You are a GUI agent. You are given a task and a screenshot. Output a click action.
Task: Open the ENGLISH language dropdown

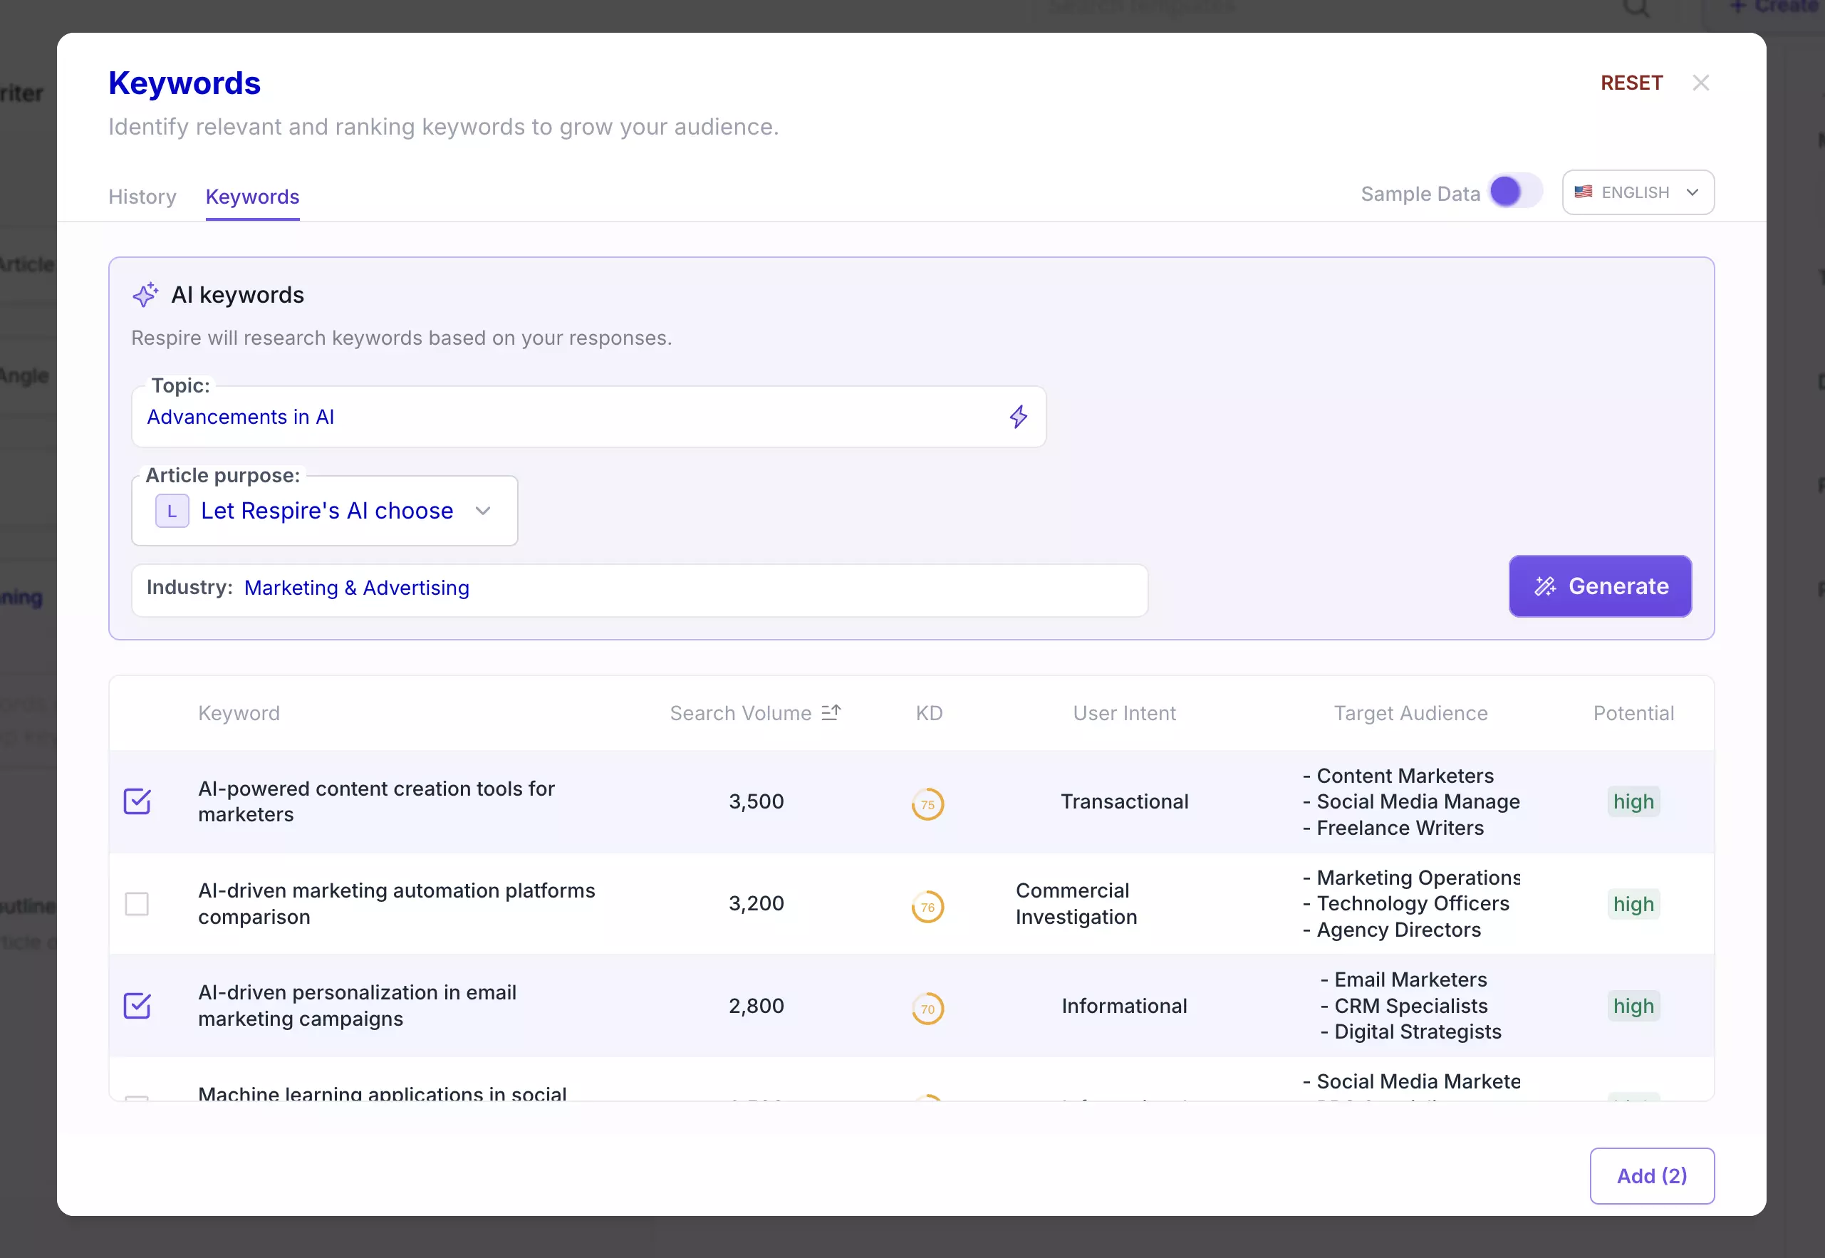(x=1638, y=192)
